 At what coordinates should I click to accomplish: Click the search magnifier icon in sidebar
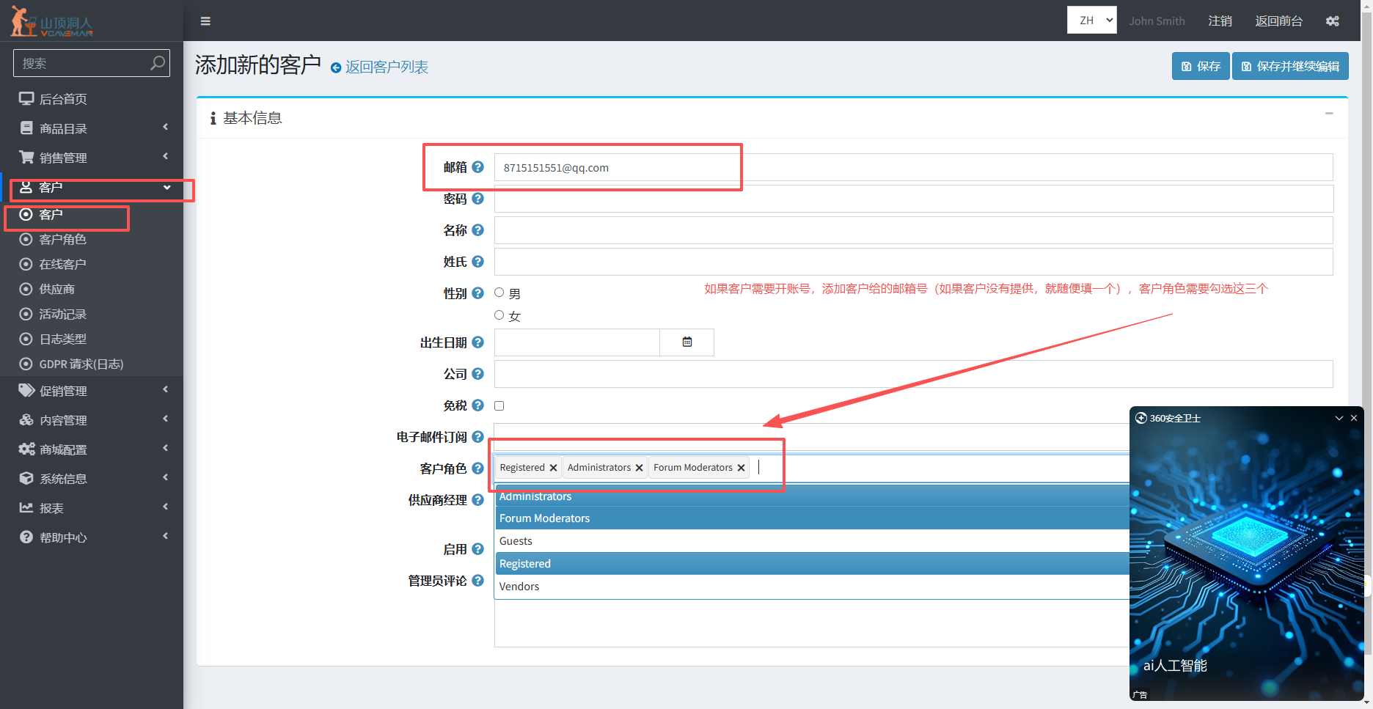[x=157, y=63]
